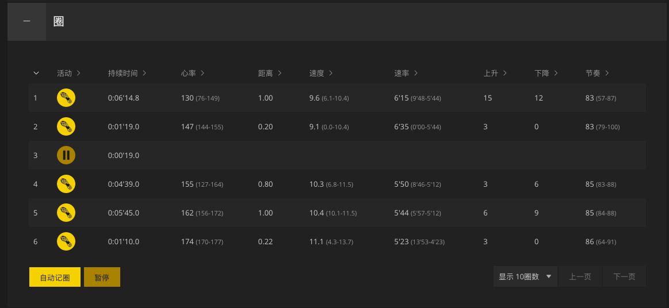This screenshot has width=669, height=308.
Task: Toggle the 暂停 filter button
Action: click(x=102, y=278)
